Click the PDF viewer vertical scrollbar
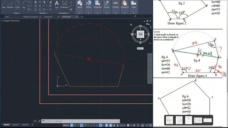Screen dimensions: 228x128 (227, 75)
